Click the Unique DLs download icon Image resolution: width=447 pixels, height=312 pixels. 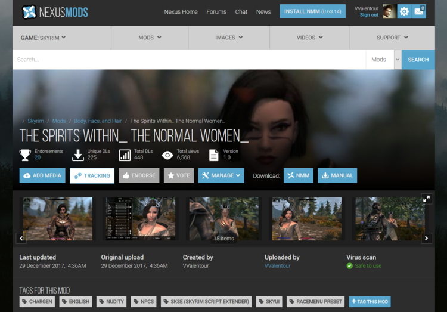click(78, 155)
